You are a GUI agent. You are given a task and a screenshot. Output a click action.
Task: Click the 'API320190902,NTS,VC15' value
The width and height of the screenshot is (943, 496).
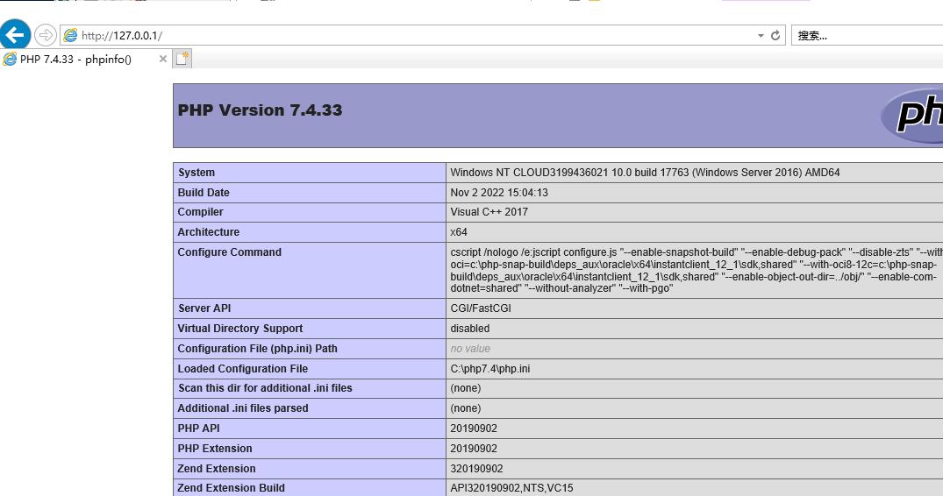click(511, 487)
